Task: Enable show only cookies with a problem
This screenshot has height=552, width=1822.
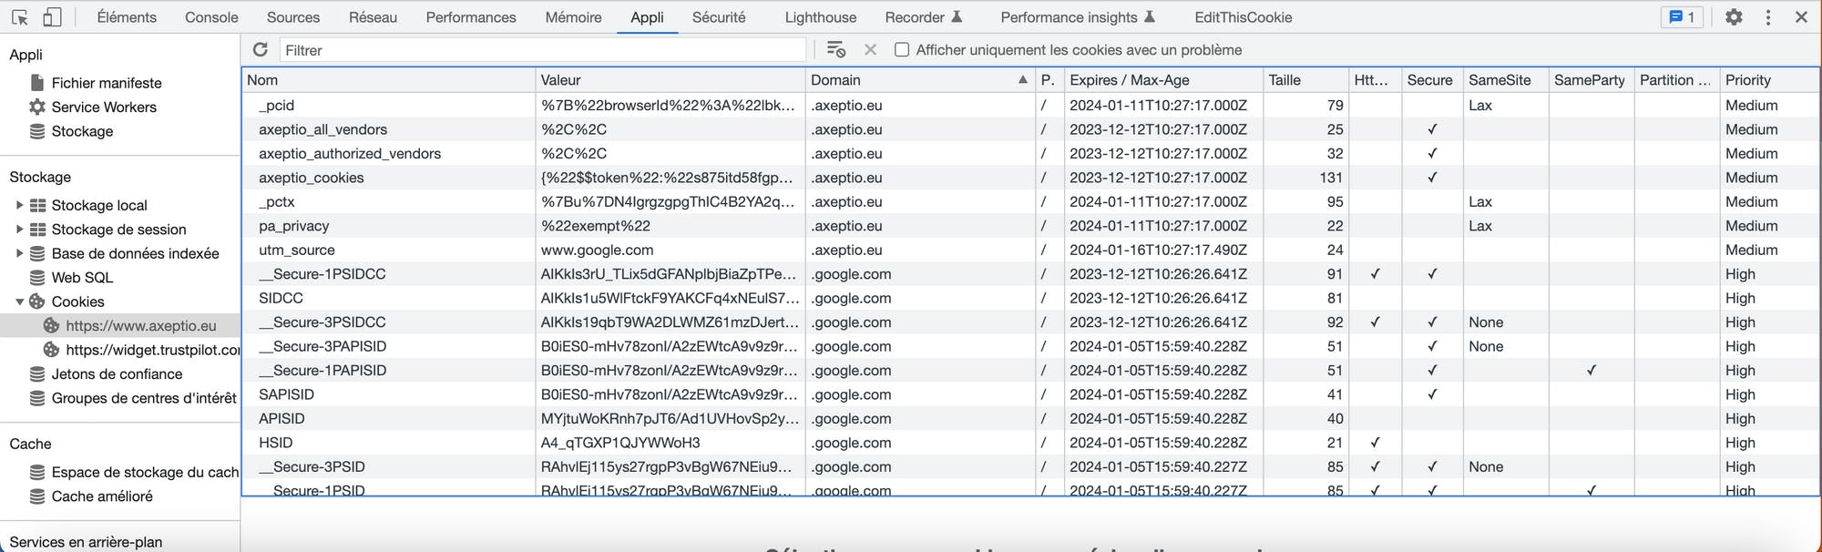Action: click(902, 50)
